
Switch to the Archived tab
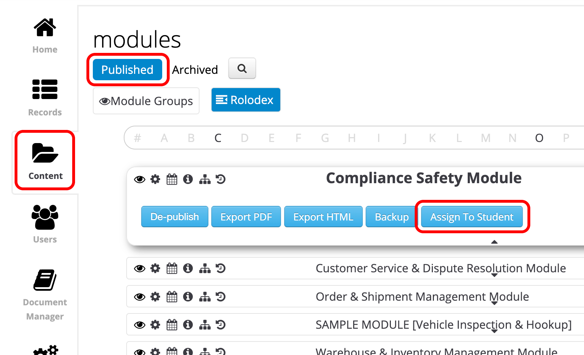pyautogui.click(x=195, y=70)
